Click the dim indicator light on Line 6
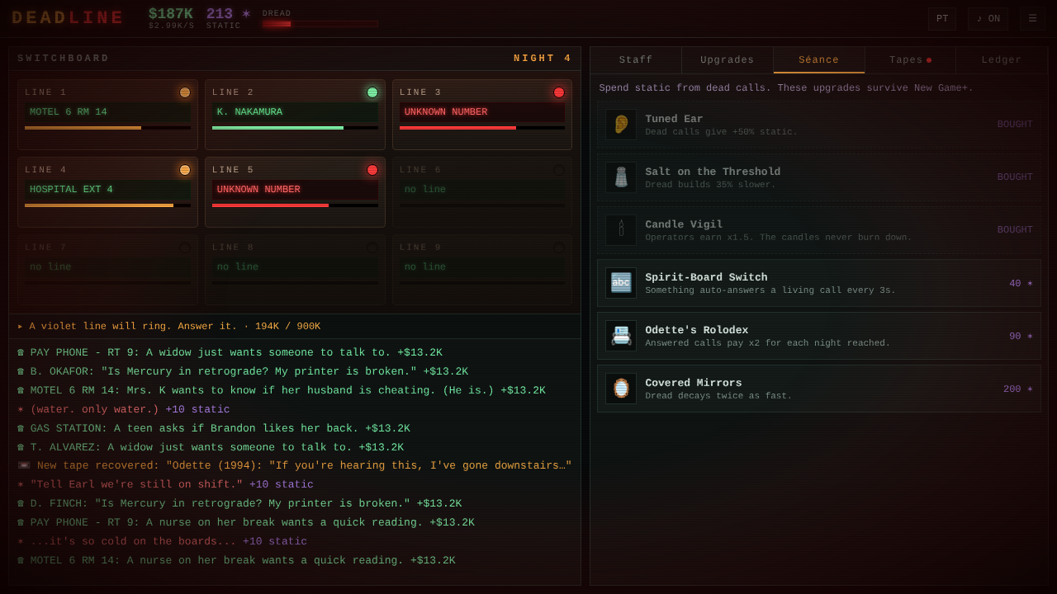The height and width of the screenshot is (594, 1057). pyautogui.click(x=559, y=170)
